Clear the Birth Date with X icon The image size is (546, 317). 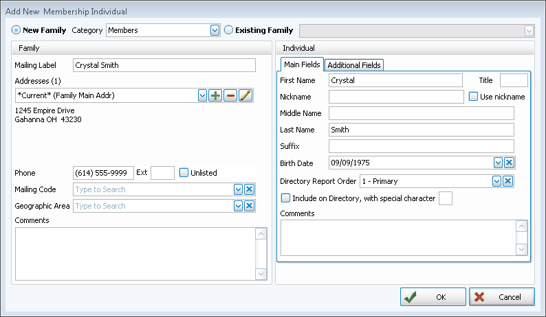509,163
